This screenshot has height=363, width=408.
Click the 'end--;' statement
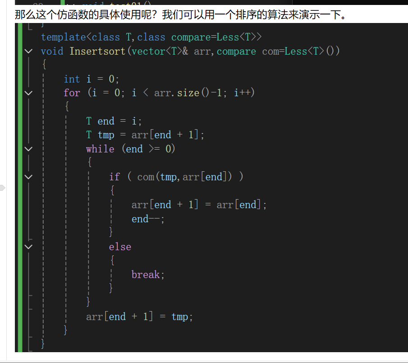pos(148,219)
